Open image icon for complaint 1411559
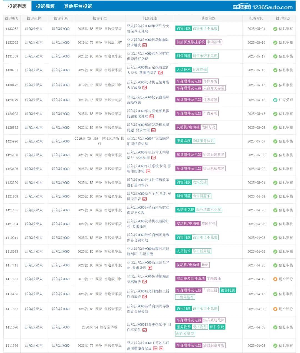300x353 pixels. coord(155,348)
